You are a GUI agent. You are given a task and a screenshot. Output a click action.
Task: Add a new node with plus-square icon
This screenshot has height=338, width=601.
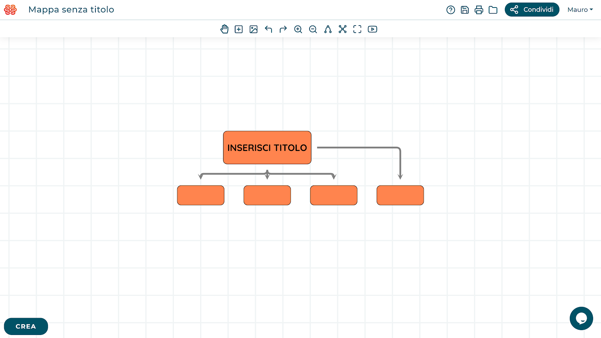pos(239,29)
